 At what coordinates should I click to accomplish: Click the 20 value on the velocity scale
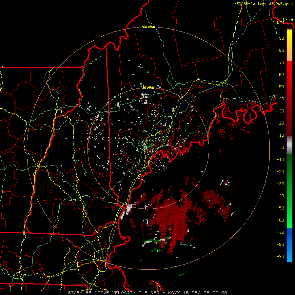coord(282,123)
